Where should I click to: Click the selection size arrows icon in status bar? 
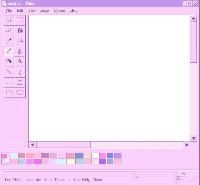click(x=181, y=176)
